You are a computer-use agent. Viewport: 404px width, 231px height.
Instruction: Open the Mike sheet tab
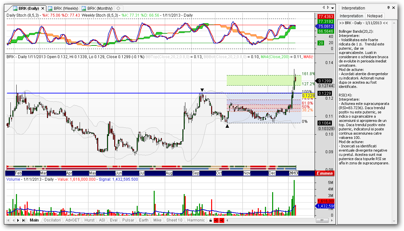(157, 220)
